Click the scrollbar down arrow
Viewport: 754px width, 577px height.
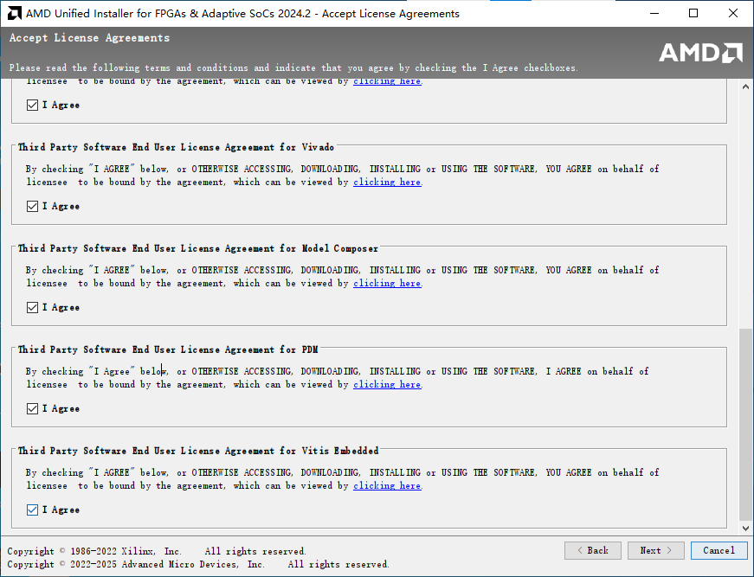pos(745,529)
